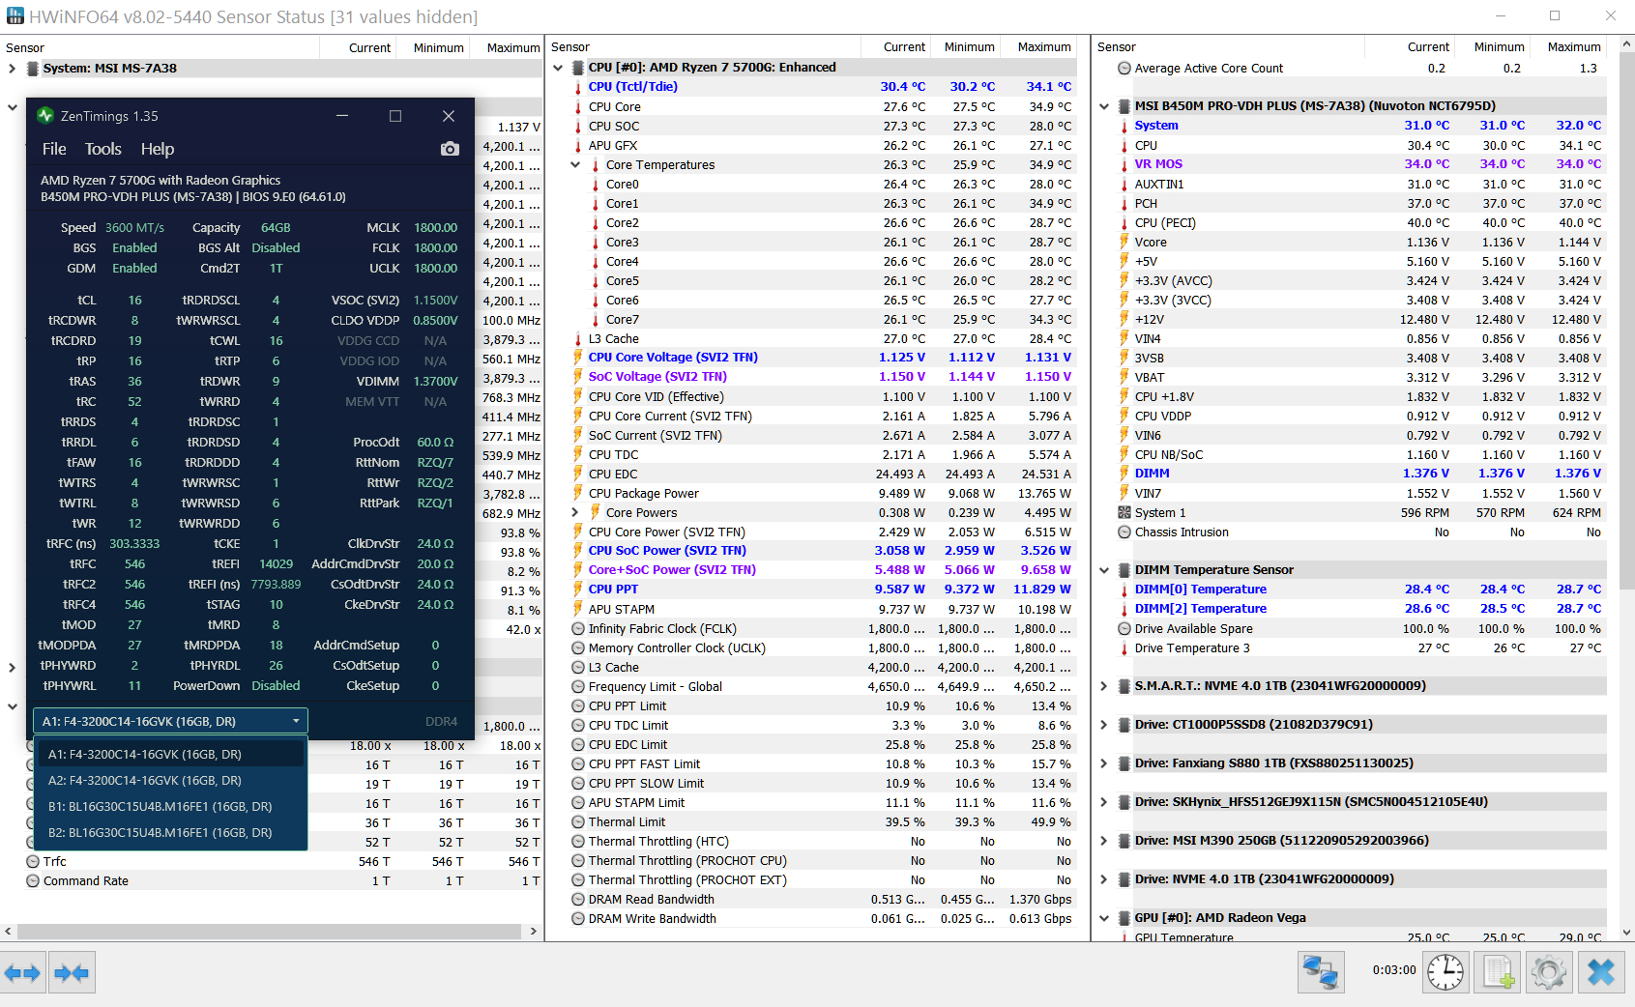Image resolution: width=1635 pixels, height=1007 pixels.
Task: Click the right panel's scroll-down arrow
Action: pos(1626,933)
